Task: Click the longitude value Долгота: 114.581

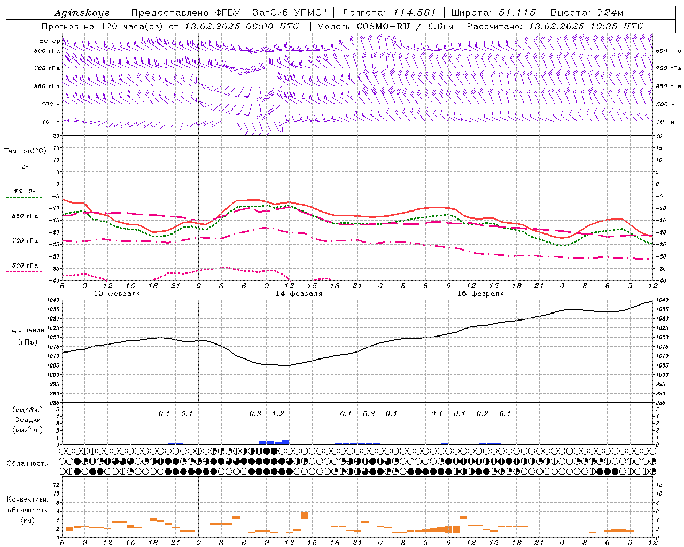Action: click(389, 13)
